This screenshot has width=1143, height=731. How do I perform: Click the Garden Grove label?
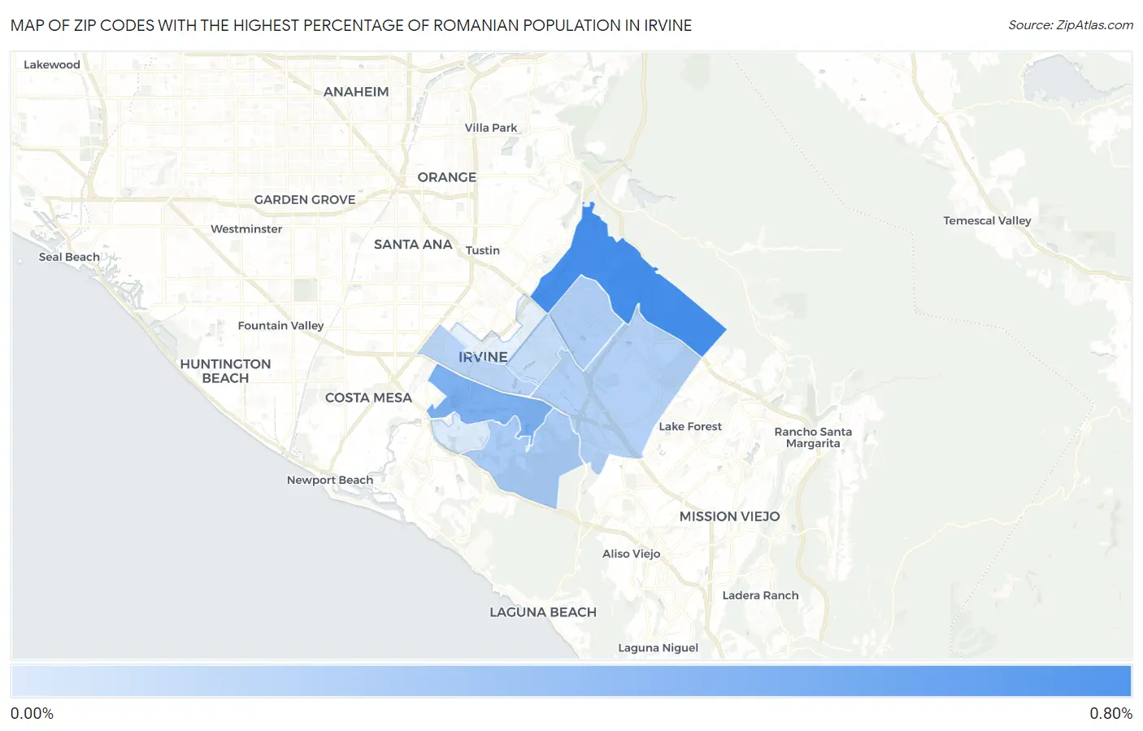[305, 200]
